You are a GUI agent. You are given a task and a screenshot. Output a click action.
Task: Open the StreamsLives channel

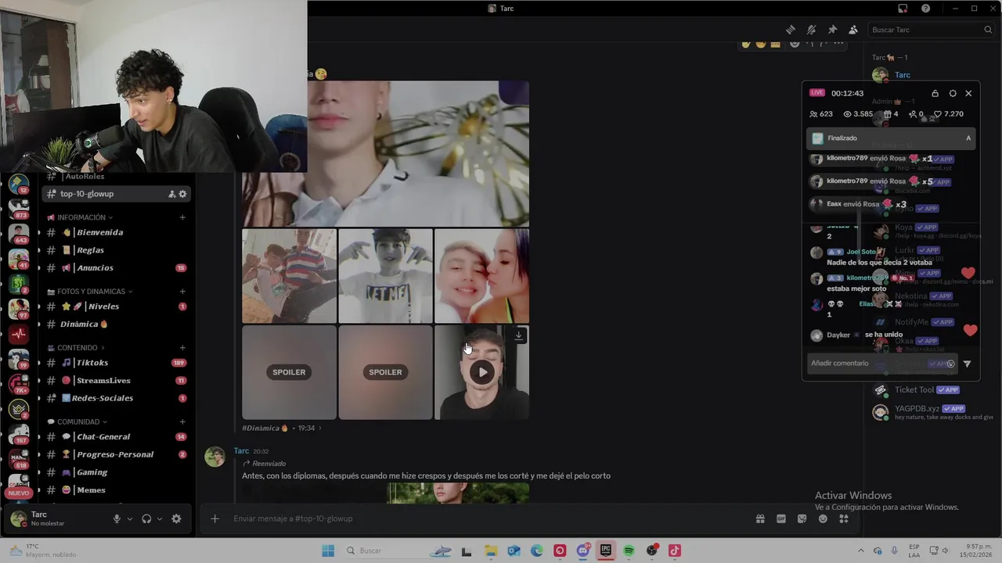[116, 381]
